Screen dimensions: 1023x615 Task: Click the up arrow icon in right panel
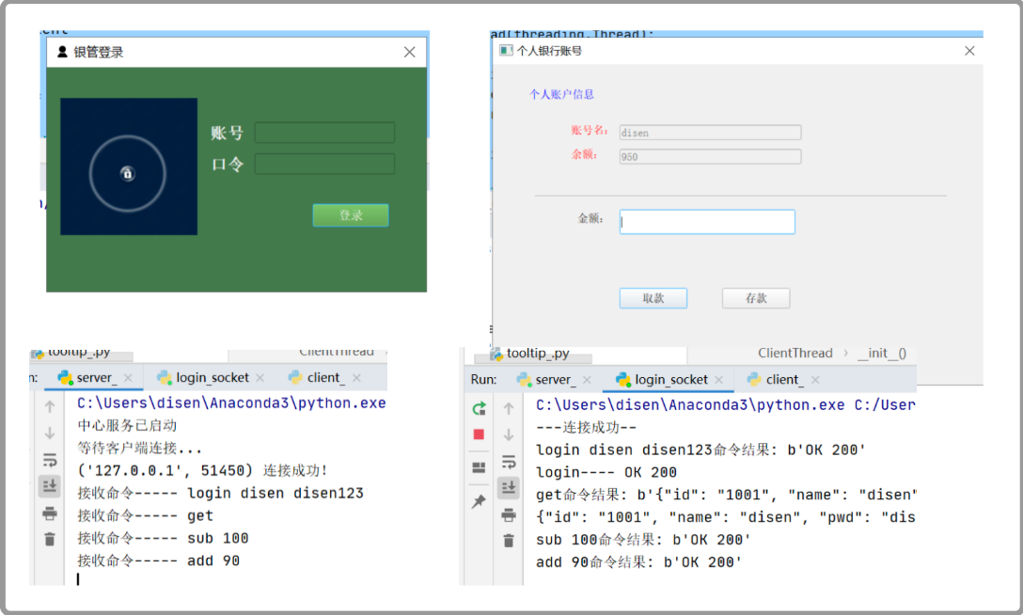(x=509, y=408)
